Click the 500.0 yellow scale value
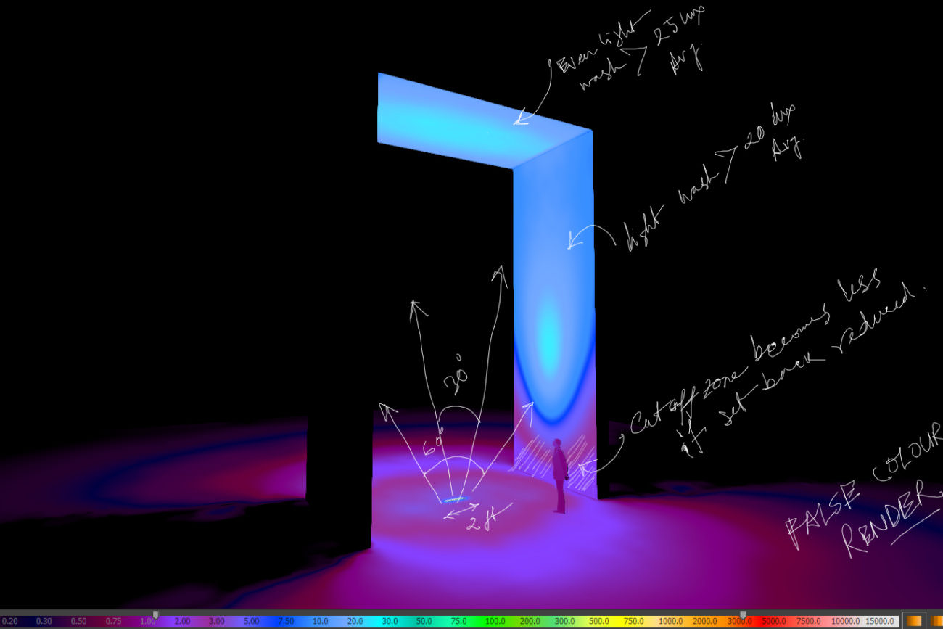Screen dimensions: 943x629 (x=599, y=622)
